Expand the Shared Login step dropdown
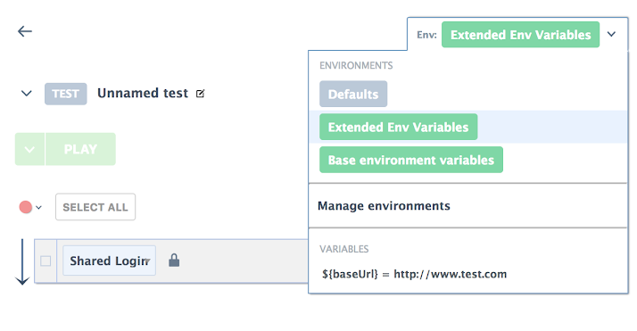The image size is (637, 331). 147,261
